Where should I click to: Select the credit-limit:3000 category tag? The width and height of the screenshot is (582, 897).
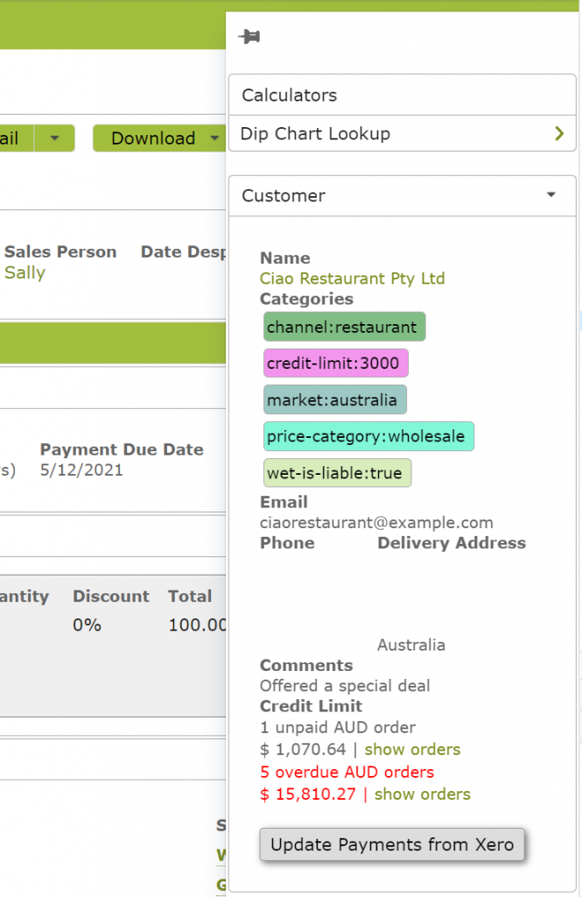coord(335,364)
